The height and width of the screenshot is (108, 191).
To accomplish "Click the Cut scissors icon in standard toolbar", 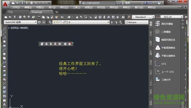I will pyautogui.click(x=39, y=17).
